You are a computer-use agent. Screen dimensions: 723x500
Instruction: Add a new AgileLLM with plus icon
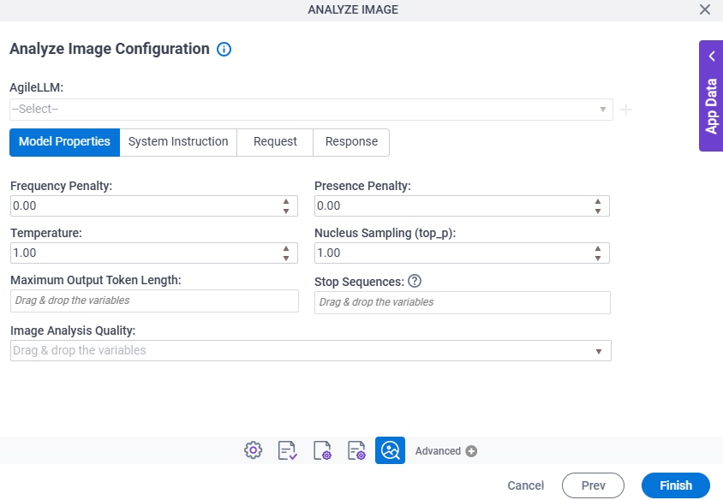[626, 110]
